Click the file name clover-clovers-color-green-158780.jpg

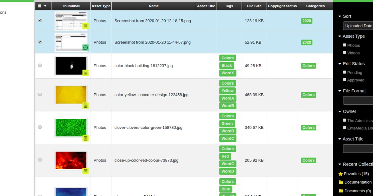[148, 128]
